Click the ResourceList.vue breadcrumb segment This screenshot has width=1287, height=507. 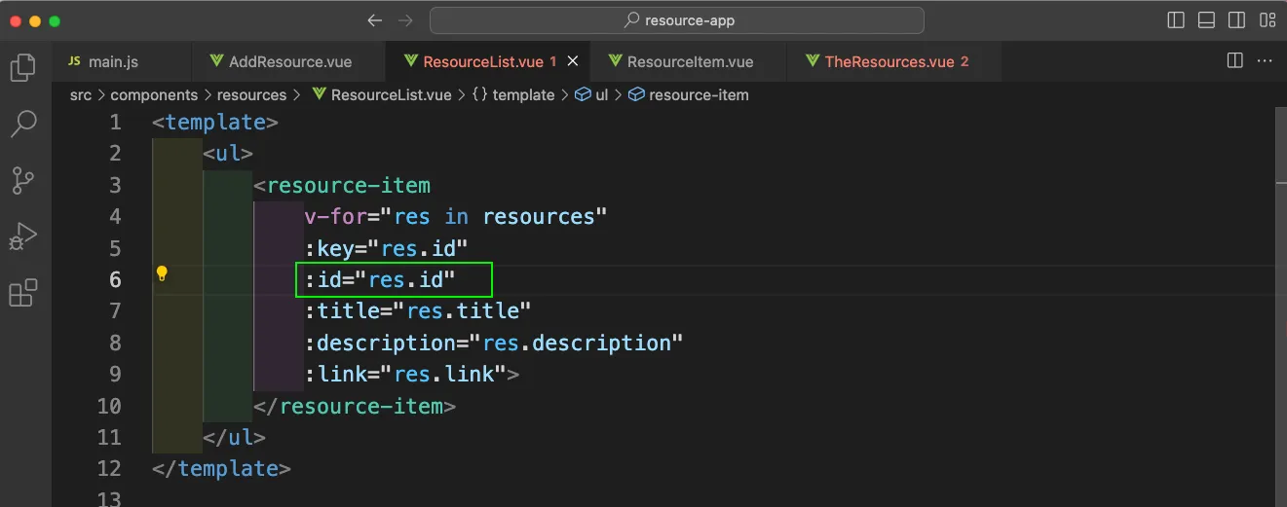382,95
